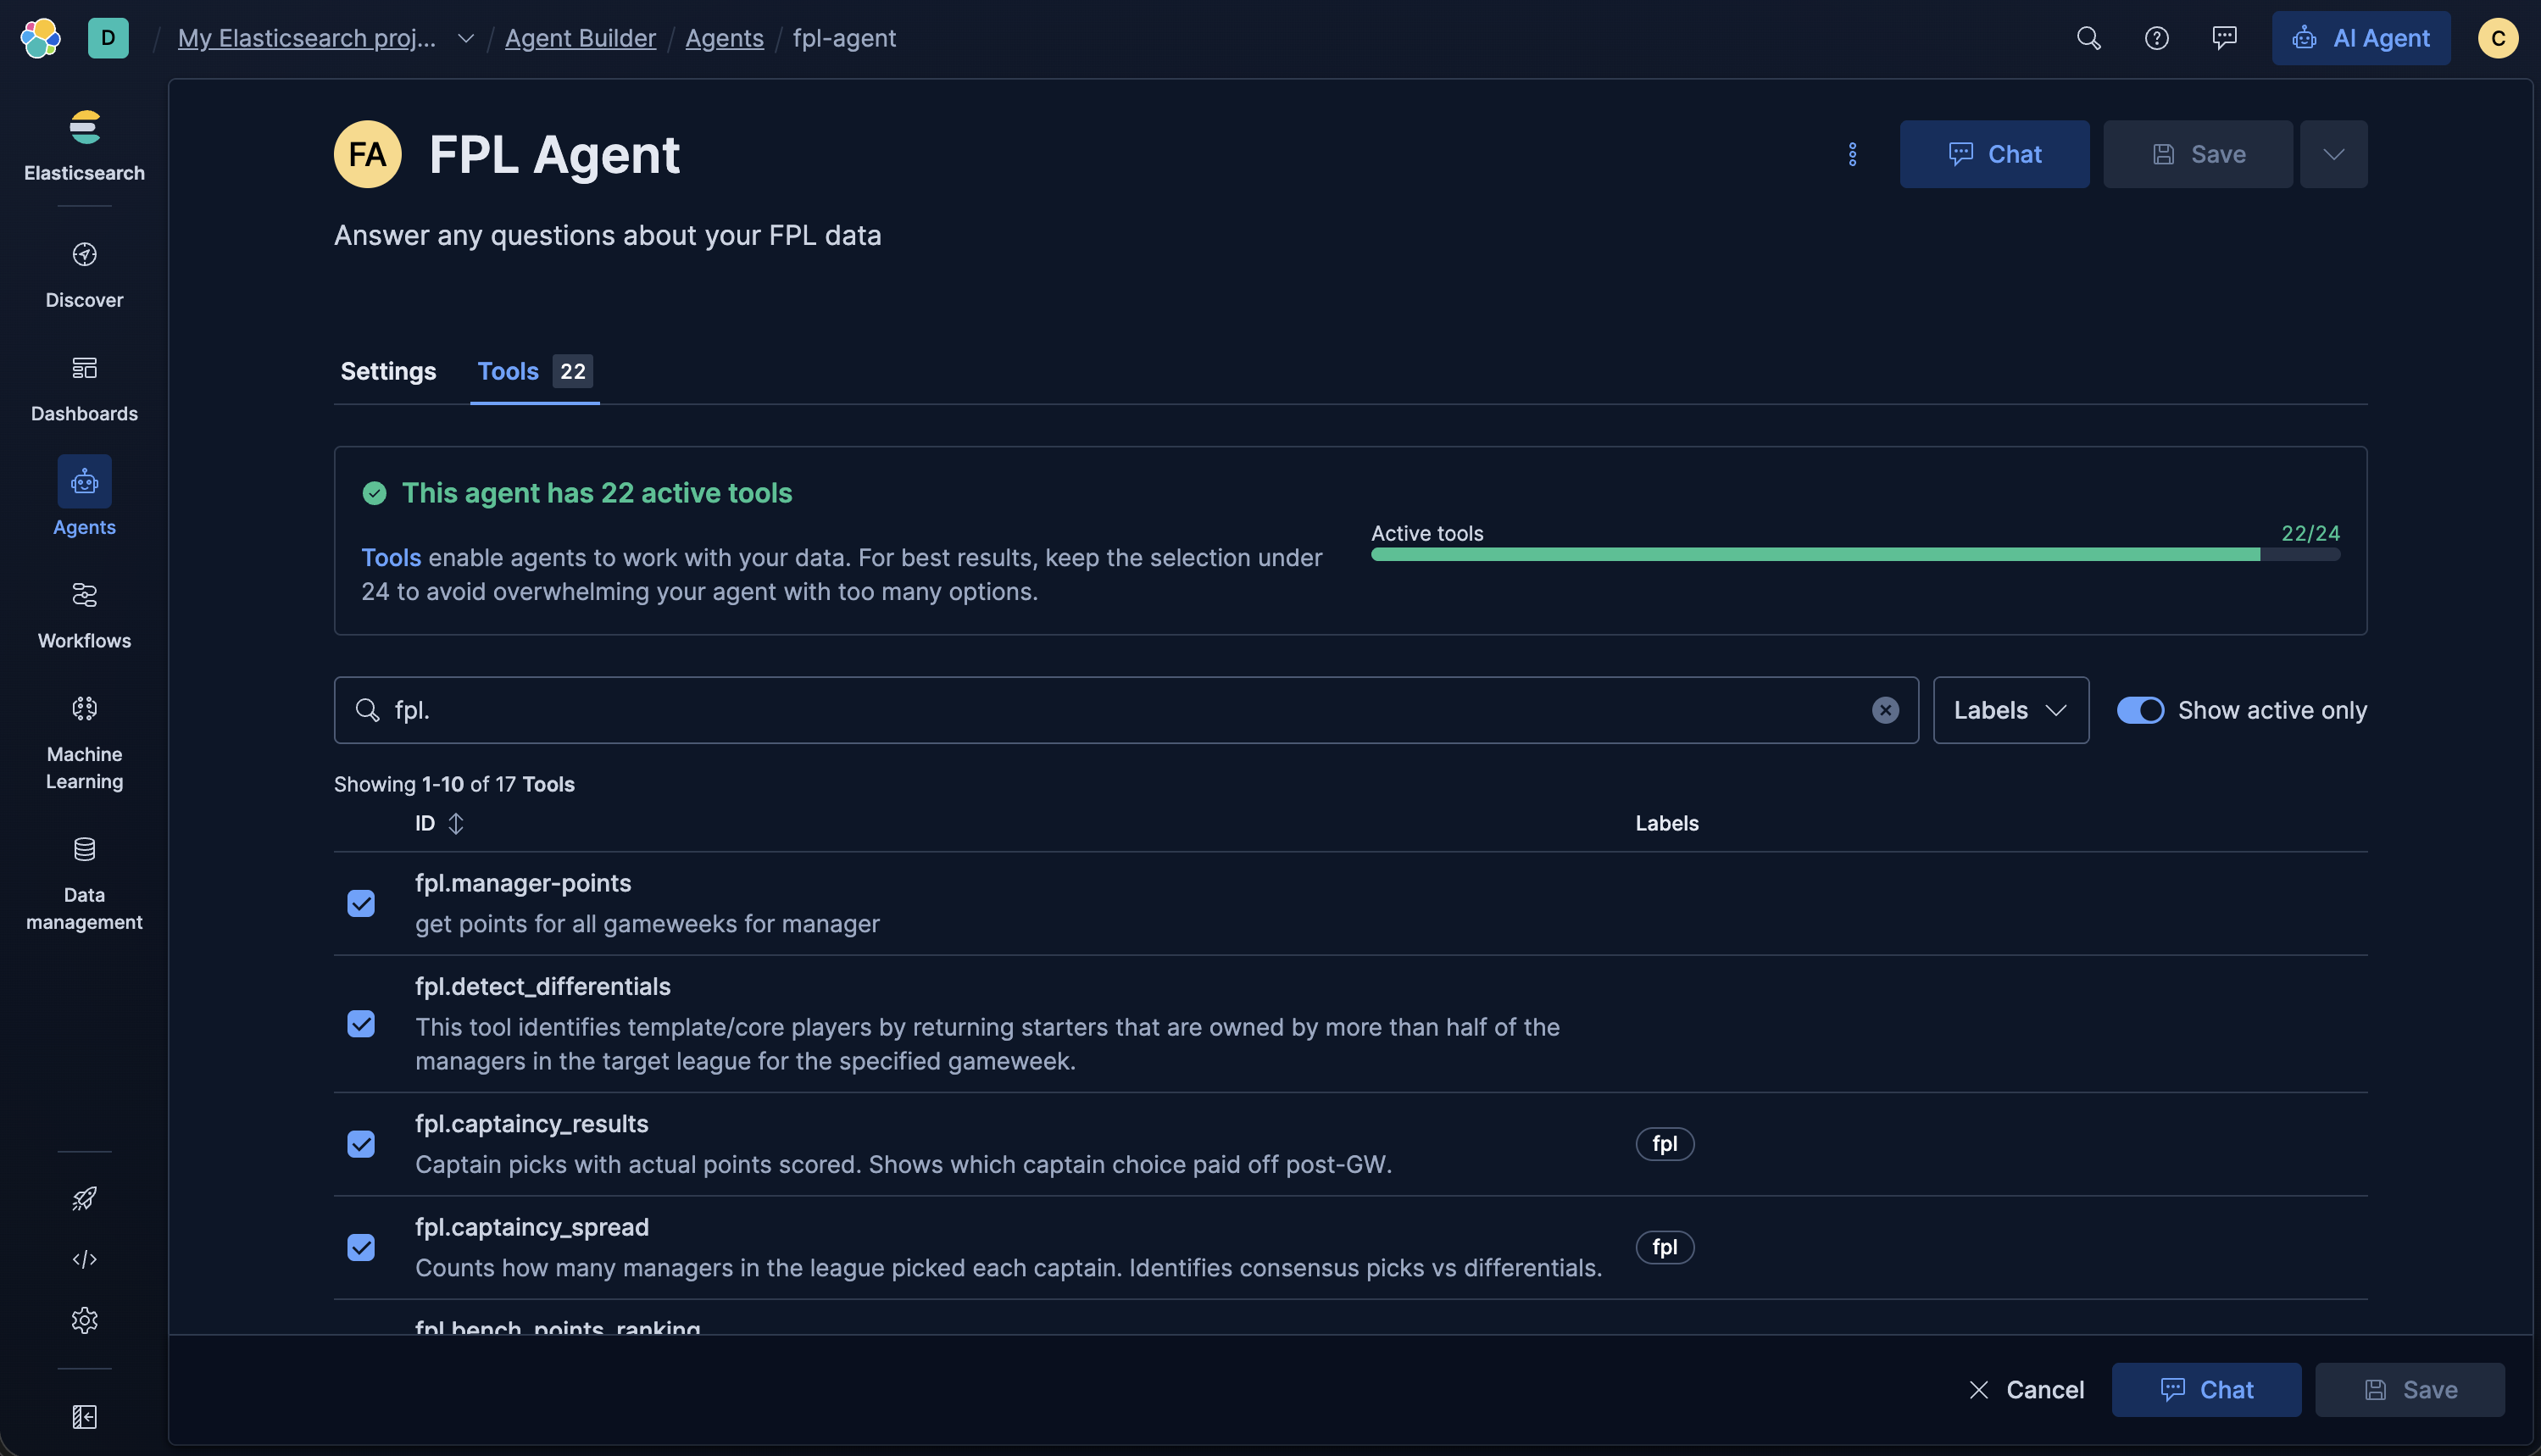Open Dashboards in the side navigation
The width and height of the screenshot is (2541, 1456).
pos(84,388)
